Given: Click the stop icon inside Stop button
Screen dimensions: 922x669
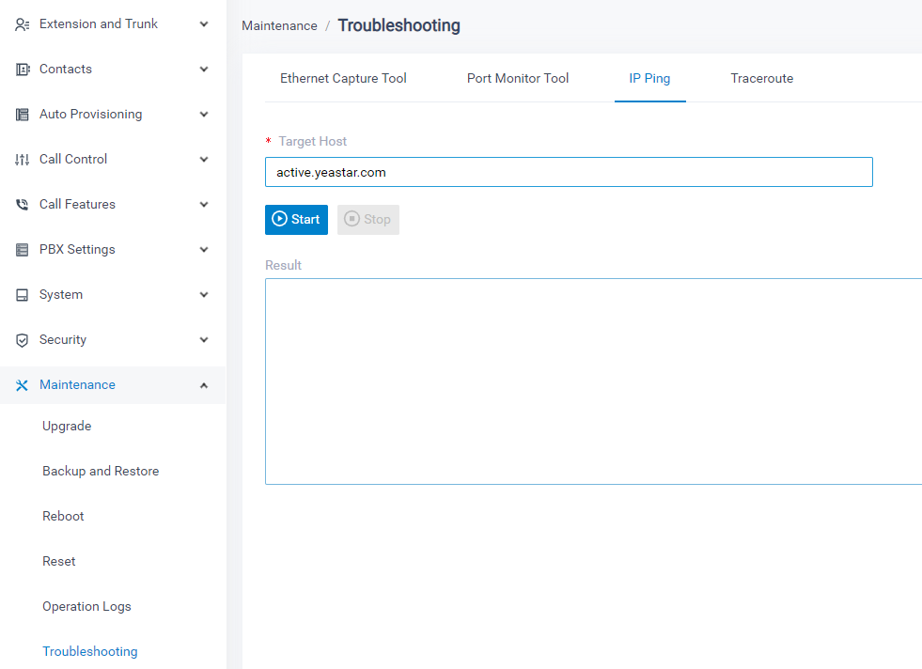Looking at the screenshot, I should click(x=352, y=219).
